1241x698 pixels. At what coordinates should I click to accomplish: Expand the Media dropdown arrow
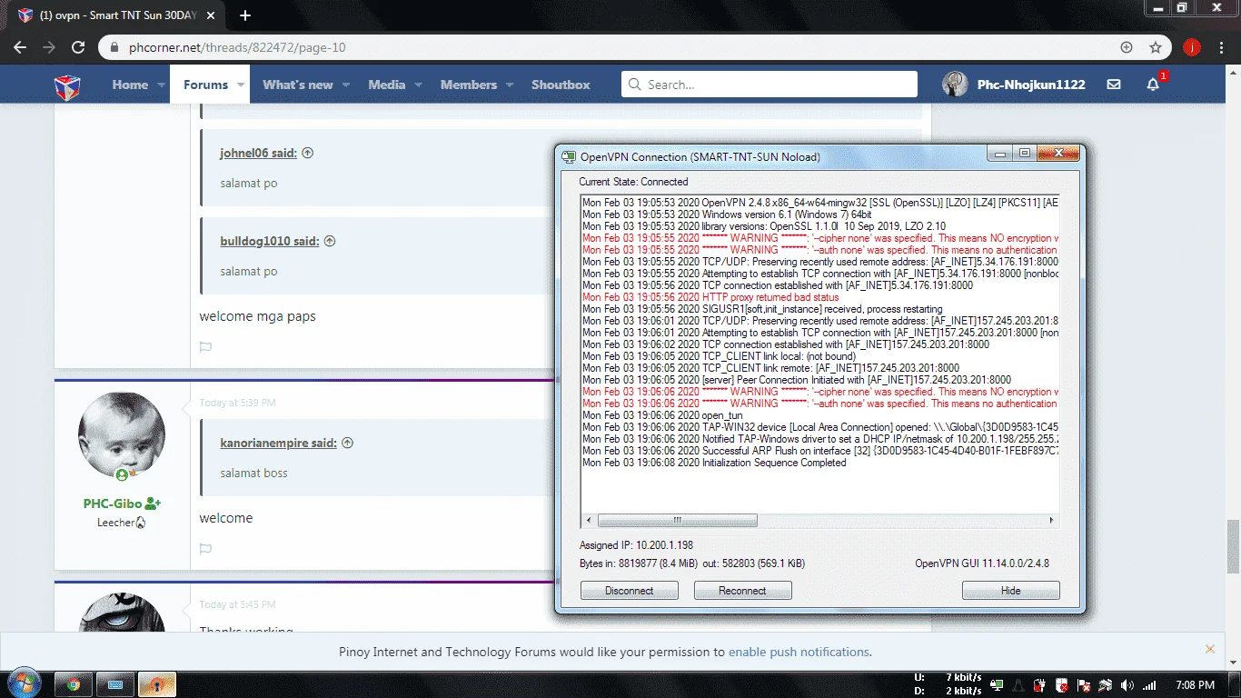pyautogui.click(x=419, y=85)
